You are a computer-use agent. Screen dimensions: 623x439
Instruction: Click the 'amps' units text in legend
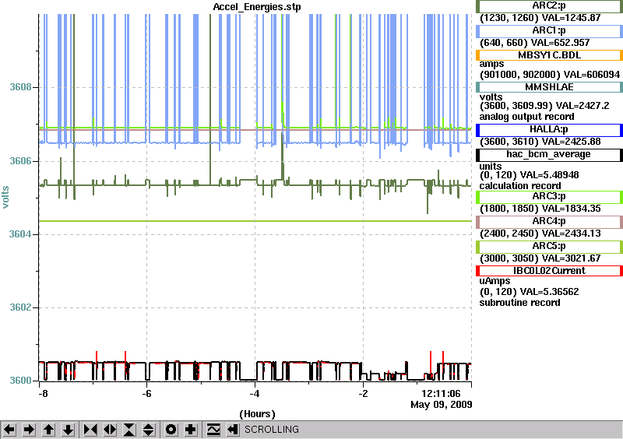[x=491, y=65]
